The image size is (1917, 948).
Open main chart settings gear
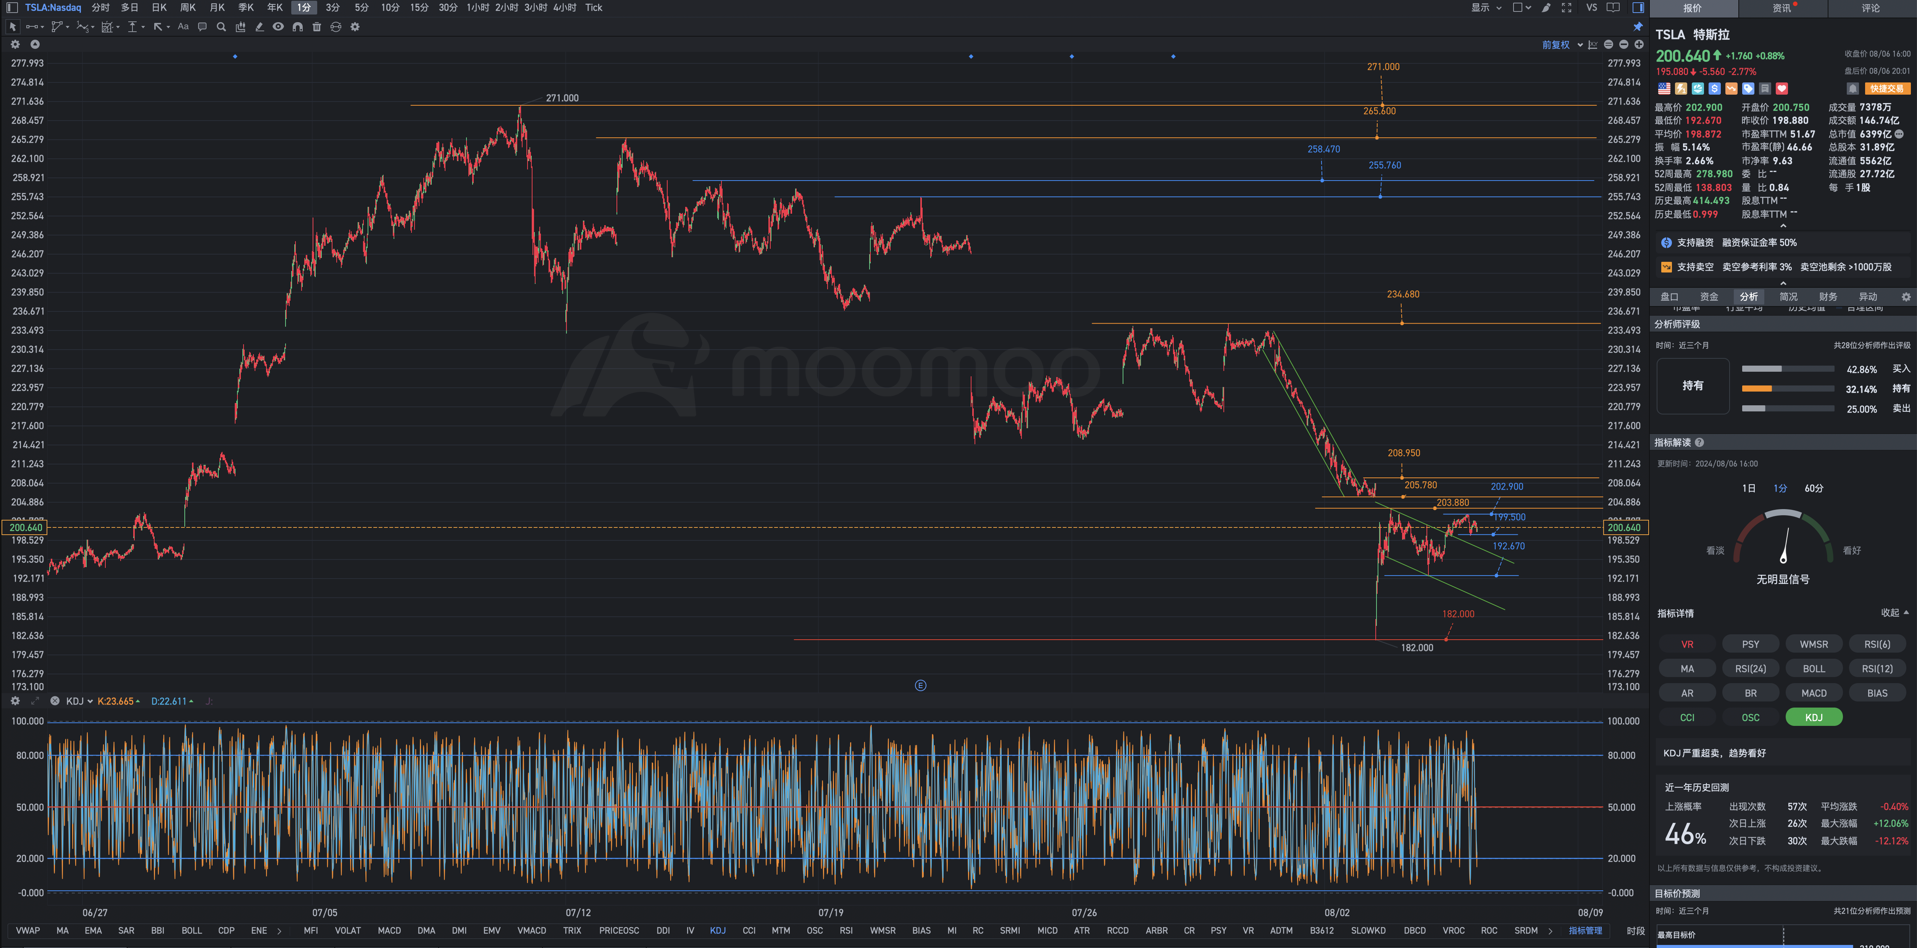click(x=15, y=45)
